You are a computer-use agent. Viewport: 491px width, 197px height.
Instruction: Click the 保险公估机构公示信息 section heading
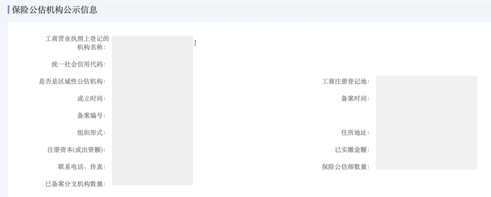pyautogui.click(x=54, y=10)
